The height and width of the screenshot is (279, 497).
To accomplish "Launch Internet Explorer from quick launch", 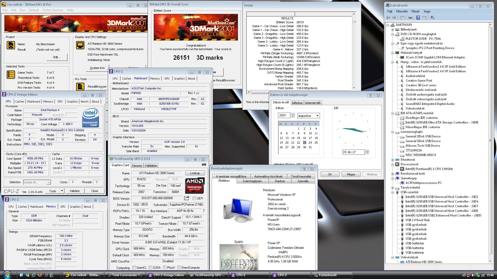I will pos(33,275).
